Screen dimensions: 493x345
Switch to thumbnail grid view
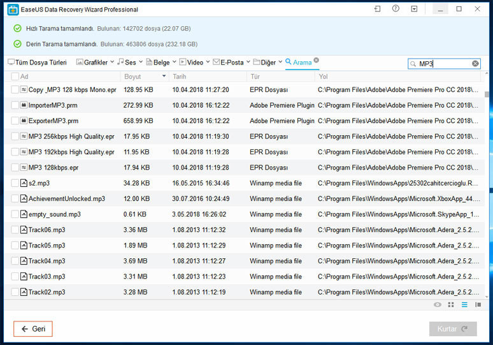pyautogui.click(x=451, y=305)
